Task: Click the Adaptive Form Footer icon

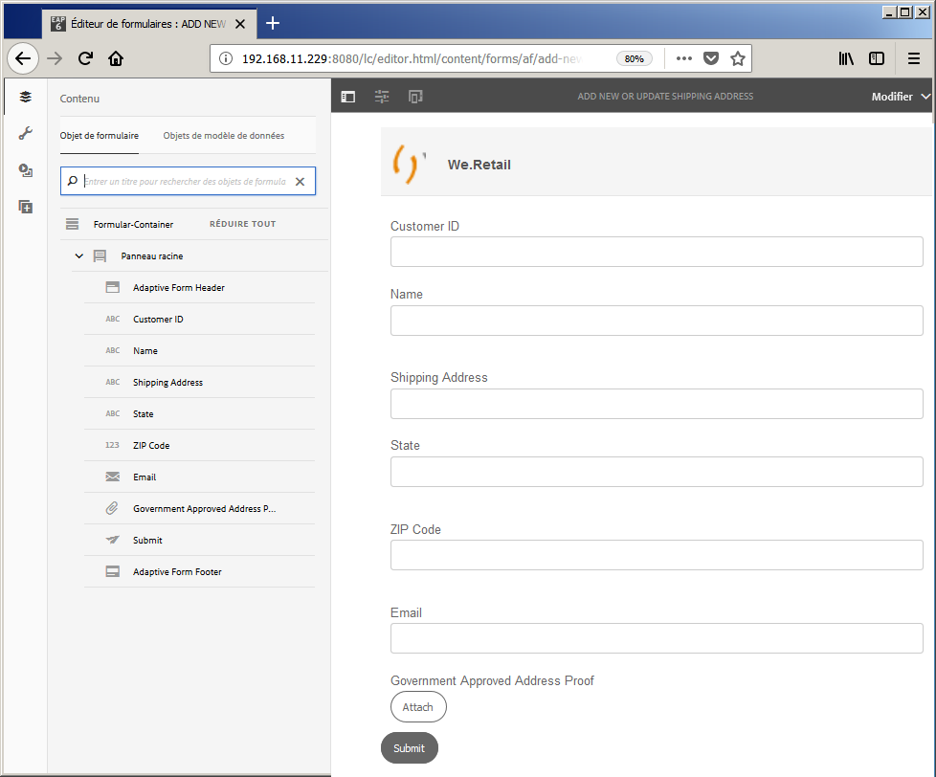Action: pos(112,571)
